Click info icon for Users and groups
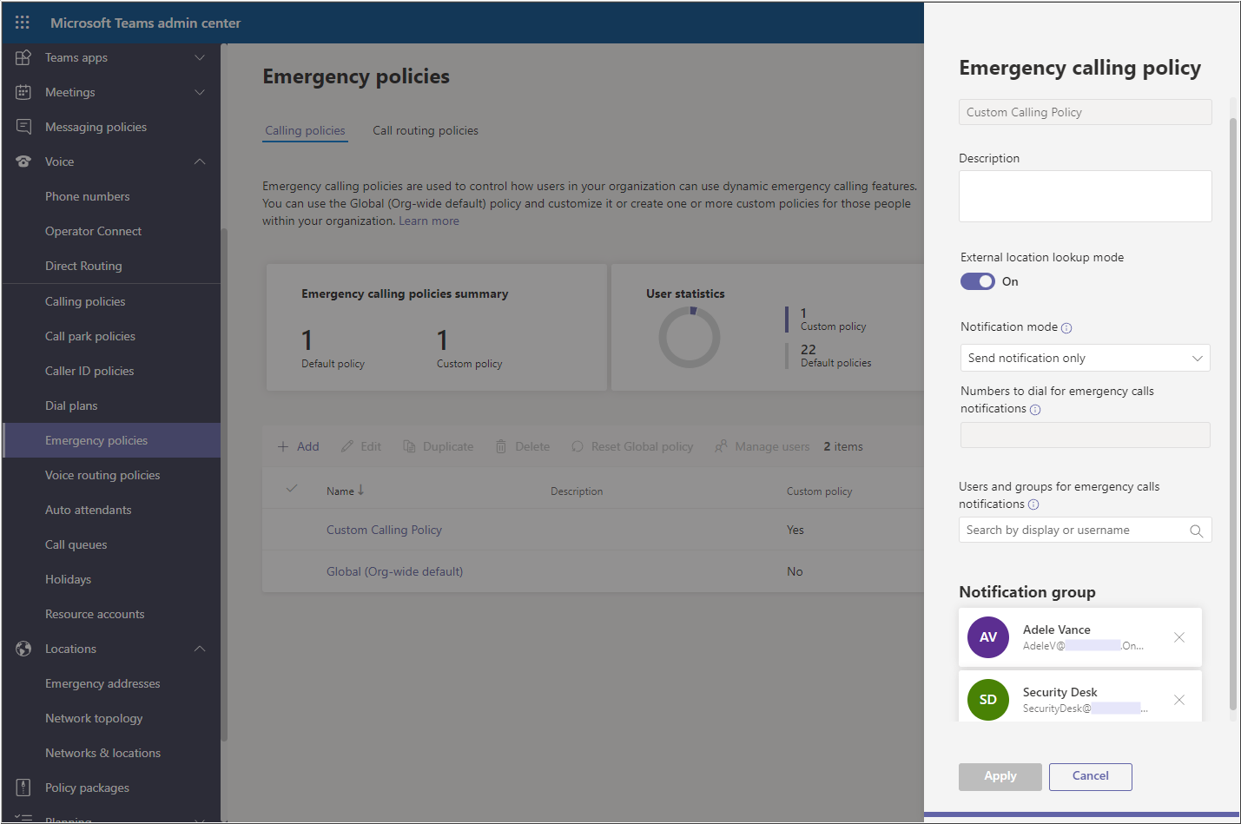The width and height of the screenshot is (1241, 824). pyautogui.click(x=1033, y=504)
